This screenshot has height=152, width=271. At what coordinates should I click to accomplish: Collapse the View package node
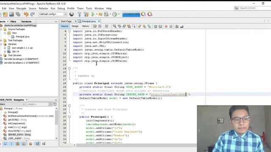5,33
